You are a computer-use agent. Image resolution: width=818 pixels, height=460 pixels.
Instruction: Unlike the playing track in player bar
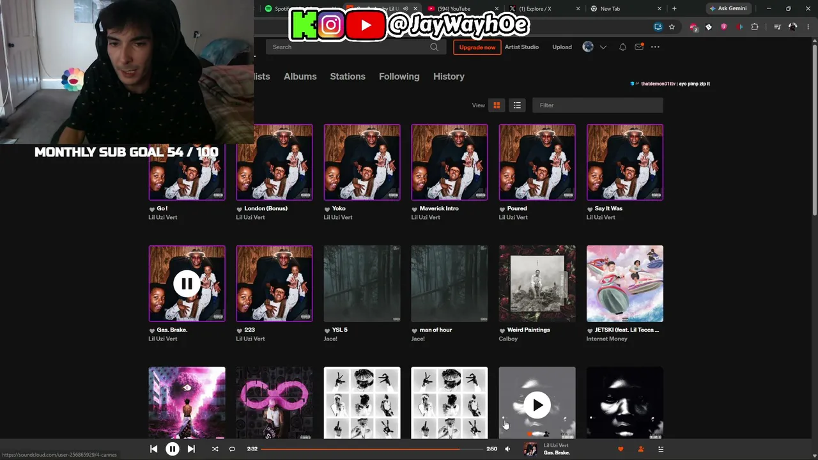click(x=620, y=449)
